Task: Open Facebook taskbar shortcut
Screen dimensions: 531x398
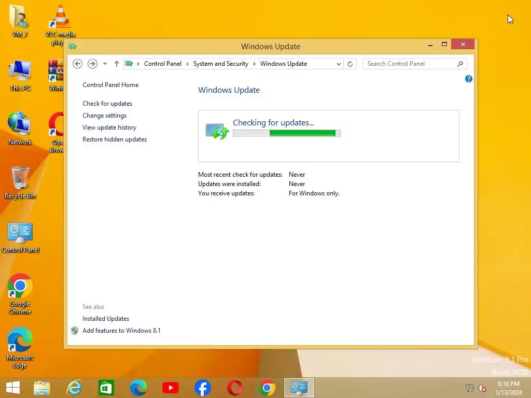Action: 203,388
